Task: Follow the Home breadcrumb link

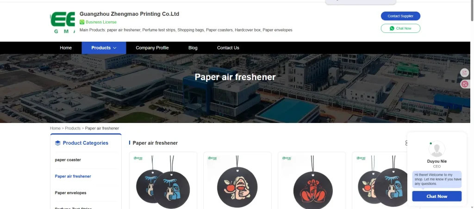Action: pos(56,129)
